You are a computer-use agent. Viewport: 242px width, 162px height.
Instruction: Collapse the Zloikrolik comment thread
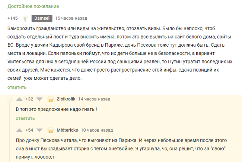click(x=10, y=99)
